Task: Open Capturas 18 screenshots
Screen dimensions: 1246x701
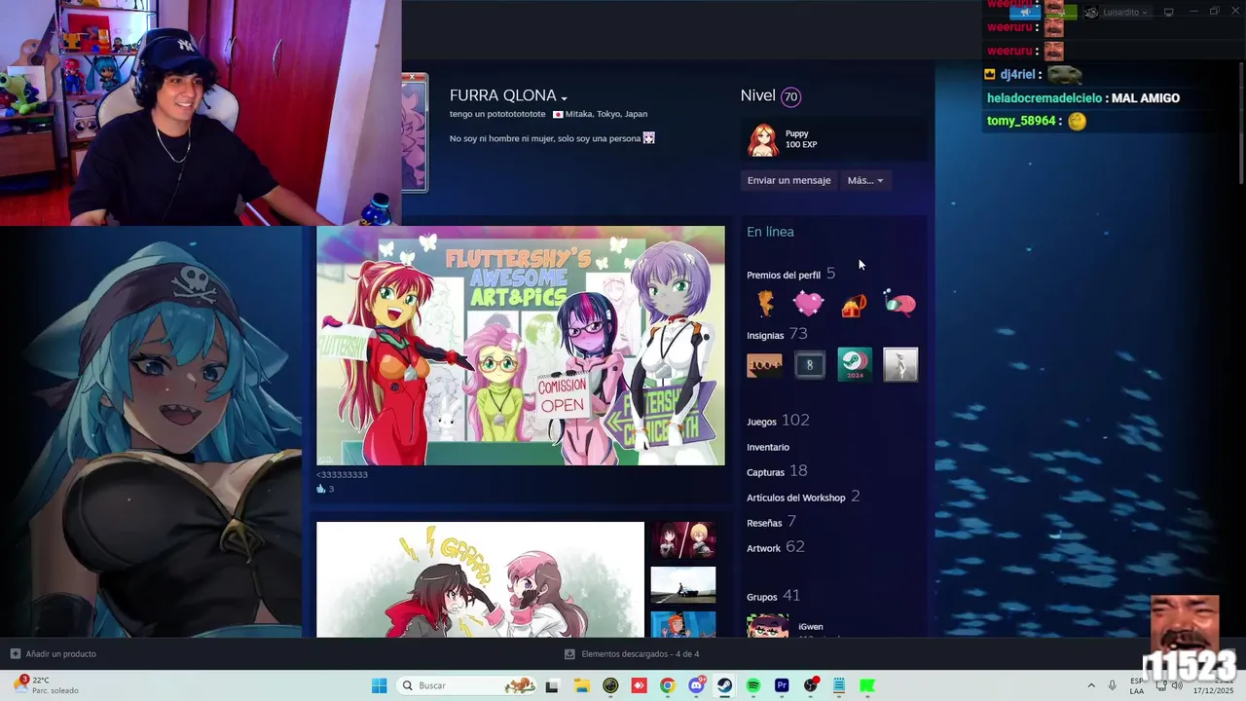Action: coord(777,471)
